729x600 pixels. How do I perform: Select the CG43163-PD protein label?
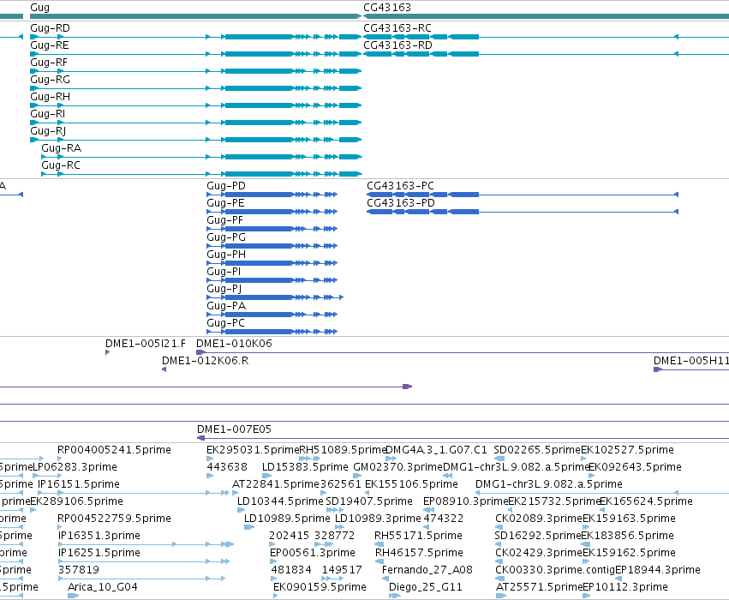[401, 203]
